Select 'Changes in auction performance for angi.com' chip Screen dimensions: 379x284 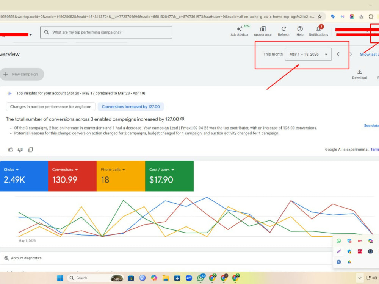coord(51,106)
